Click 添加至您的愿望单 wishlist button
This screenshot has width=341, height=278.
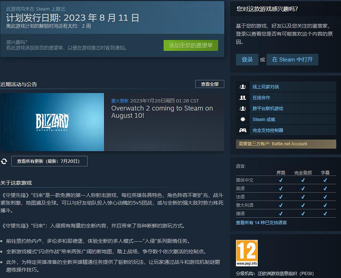(190, 45)
